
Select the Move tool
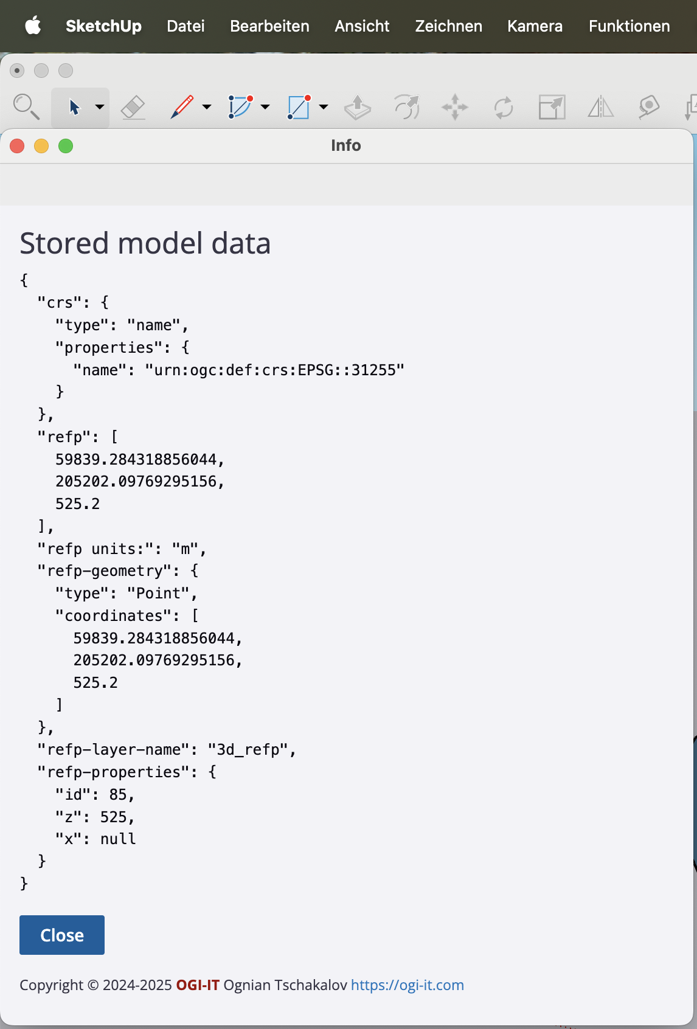point(455,108)
